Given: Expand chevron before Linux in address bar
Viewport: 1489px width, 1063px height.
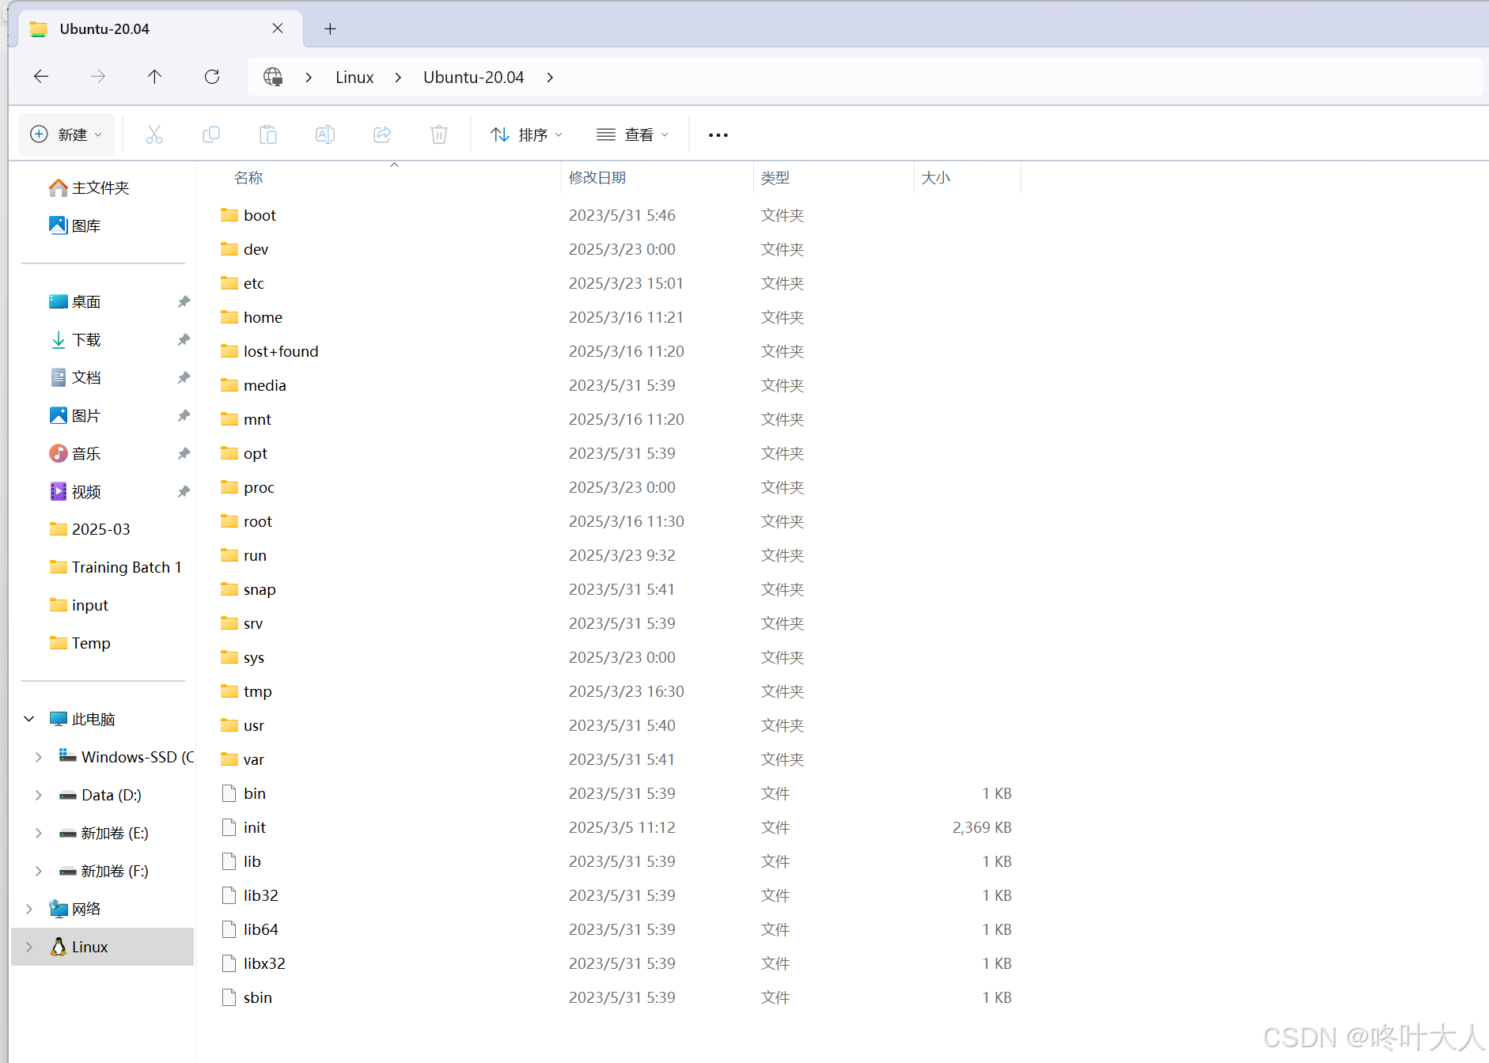Looking at the screenshot, I should point(309,77).
